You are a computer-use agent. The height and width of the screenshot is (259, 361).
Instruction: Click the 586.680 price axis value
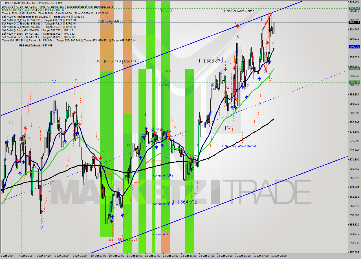click(354, 94)
